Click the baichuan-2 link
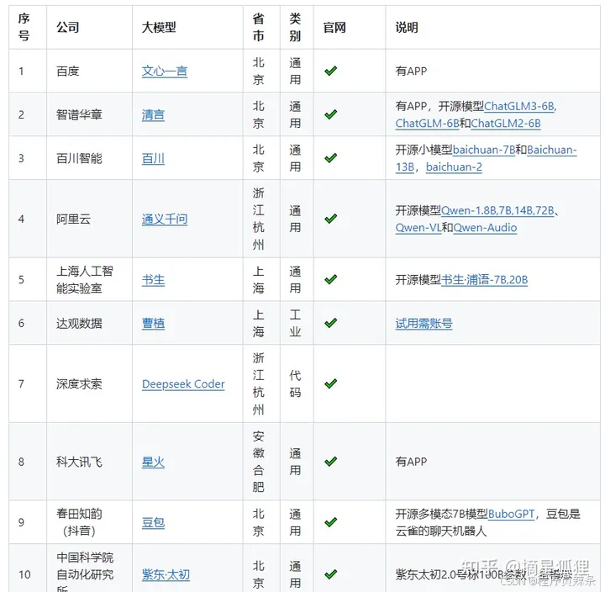This screenshot has width=605, height=592. click(454, 167)
